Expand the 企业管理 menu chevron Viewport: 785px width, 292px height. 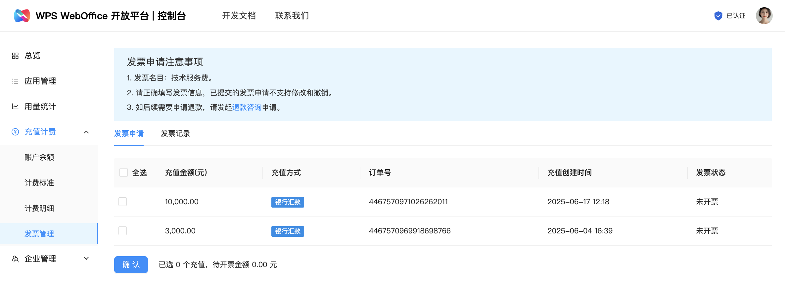click(x=86, y=259)
